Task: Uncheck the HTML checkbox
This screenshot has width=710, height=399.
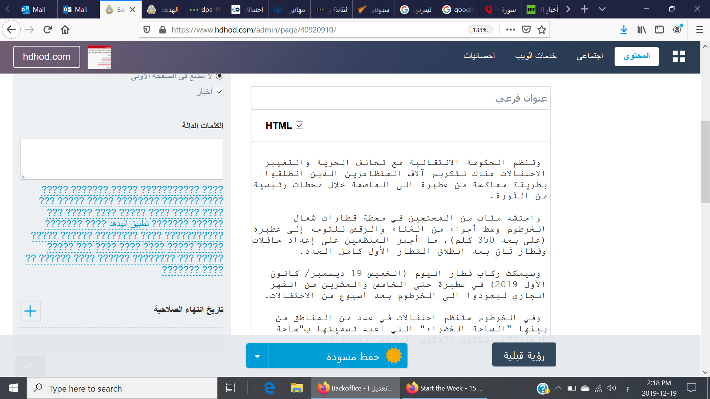Action: tap(300, 126)
